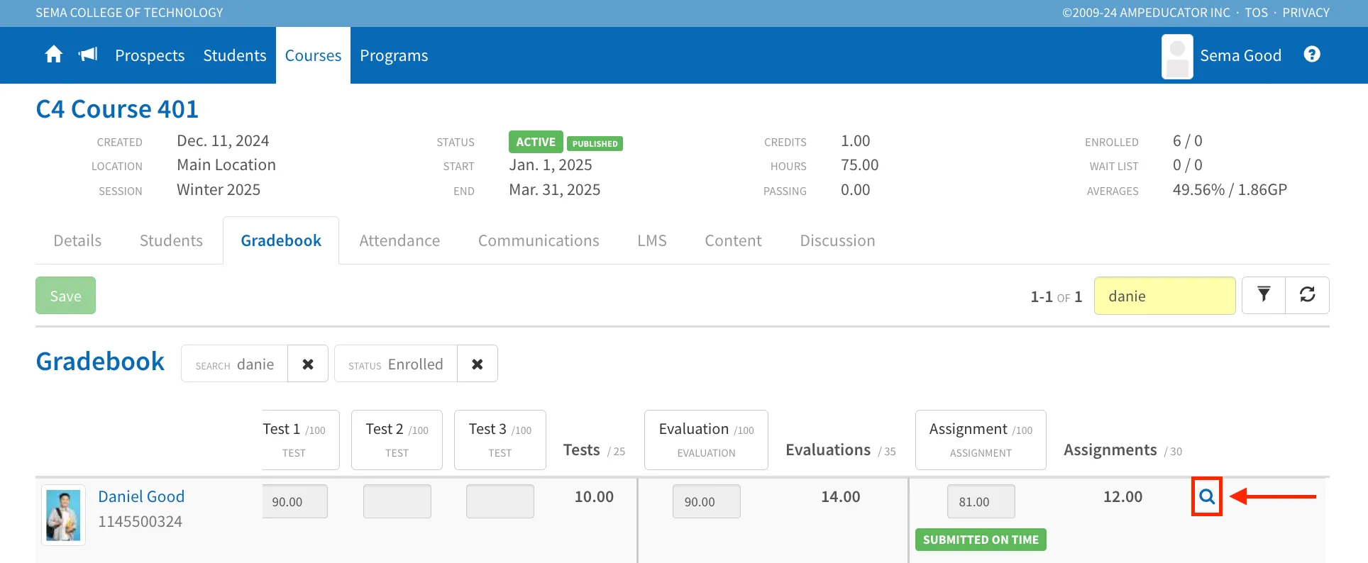1368x563 pixels.
Task: Switch to the Attendance tab
Action: [x=399, y=240]
